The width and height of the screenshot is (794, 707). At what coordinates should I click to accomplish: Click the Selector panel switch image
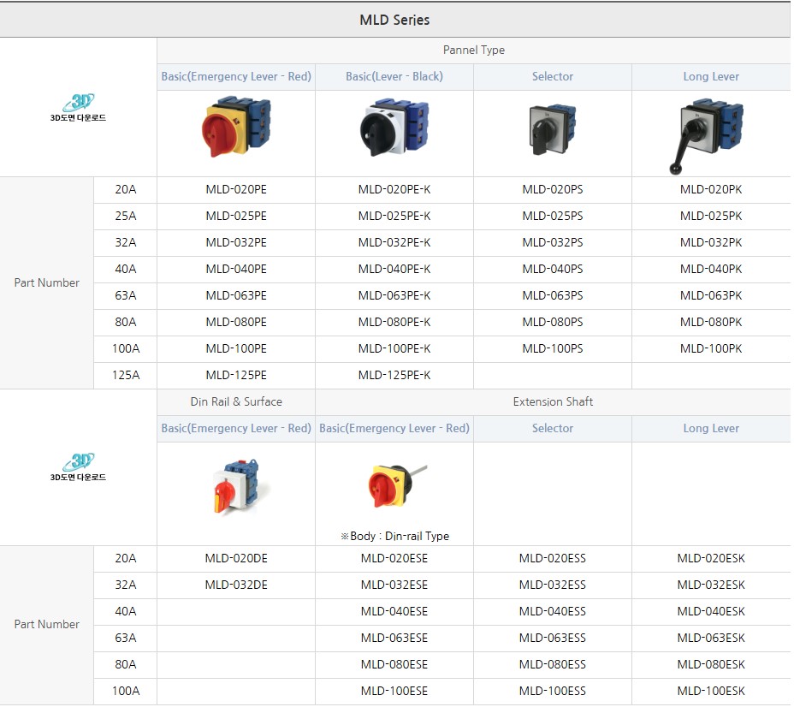(x=552, y=130)
